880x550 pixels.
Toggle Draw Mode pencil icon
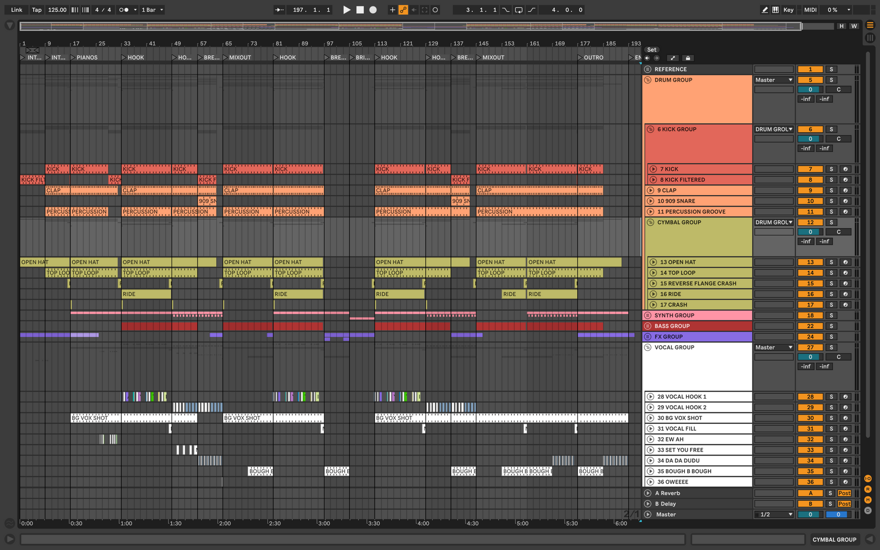click(765, 10)
